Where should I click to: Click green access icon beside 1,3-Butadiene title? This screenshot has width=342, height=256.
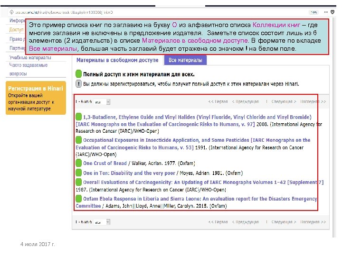pos(78,117)
